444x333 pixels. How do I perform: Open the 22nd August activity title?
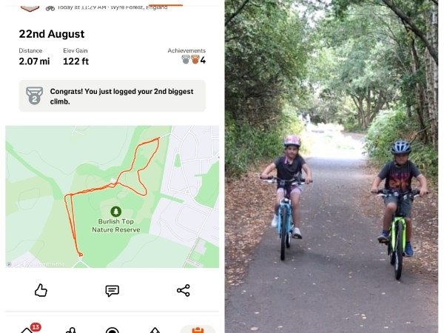point(52,34)
